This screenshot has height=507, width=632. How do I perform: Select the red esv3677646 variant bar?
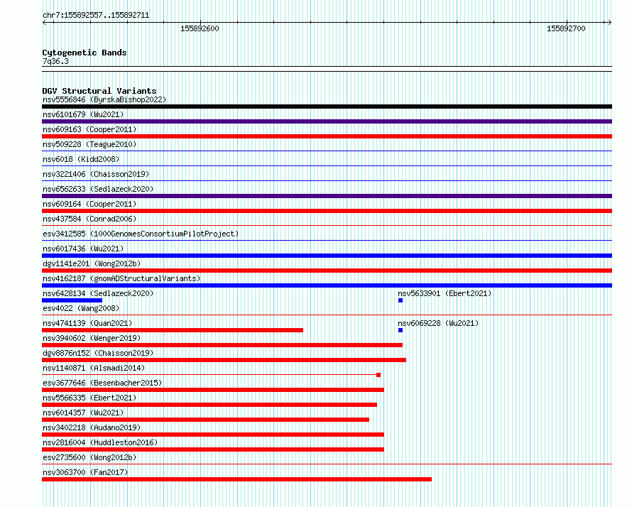(213, 390)
